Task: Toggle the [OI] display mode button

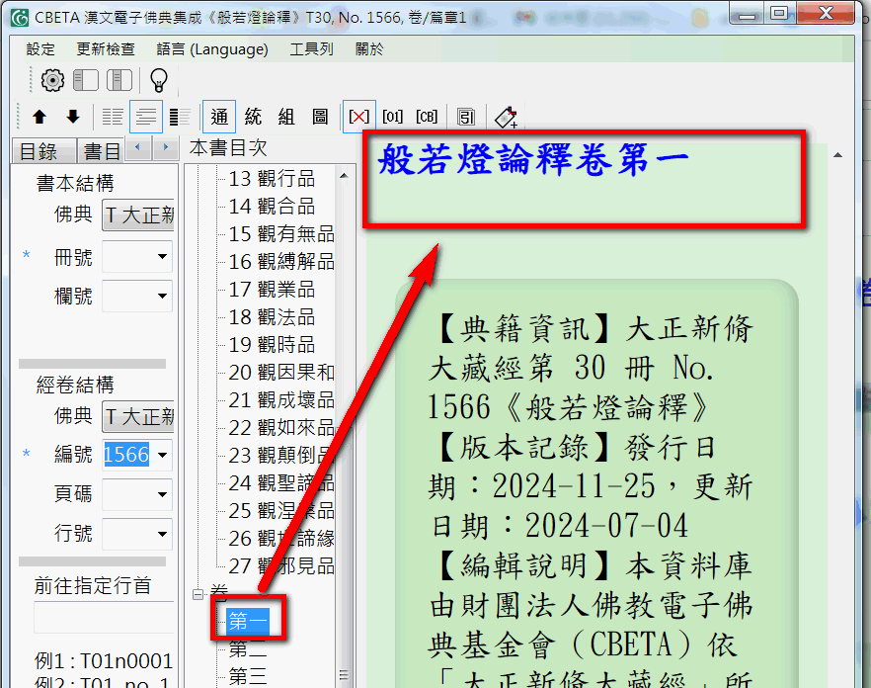Action: pos(392,117)
